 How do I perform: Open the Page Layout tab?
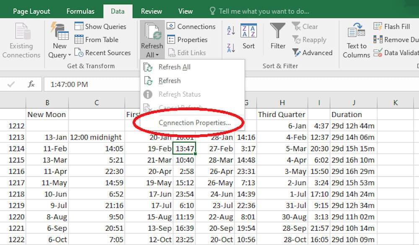31,11
